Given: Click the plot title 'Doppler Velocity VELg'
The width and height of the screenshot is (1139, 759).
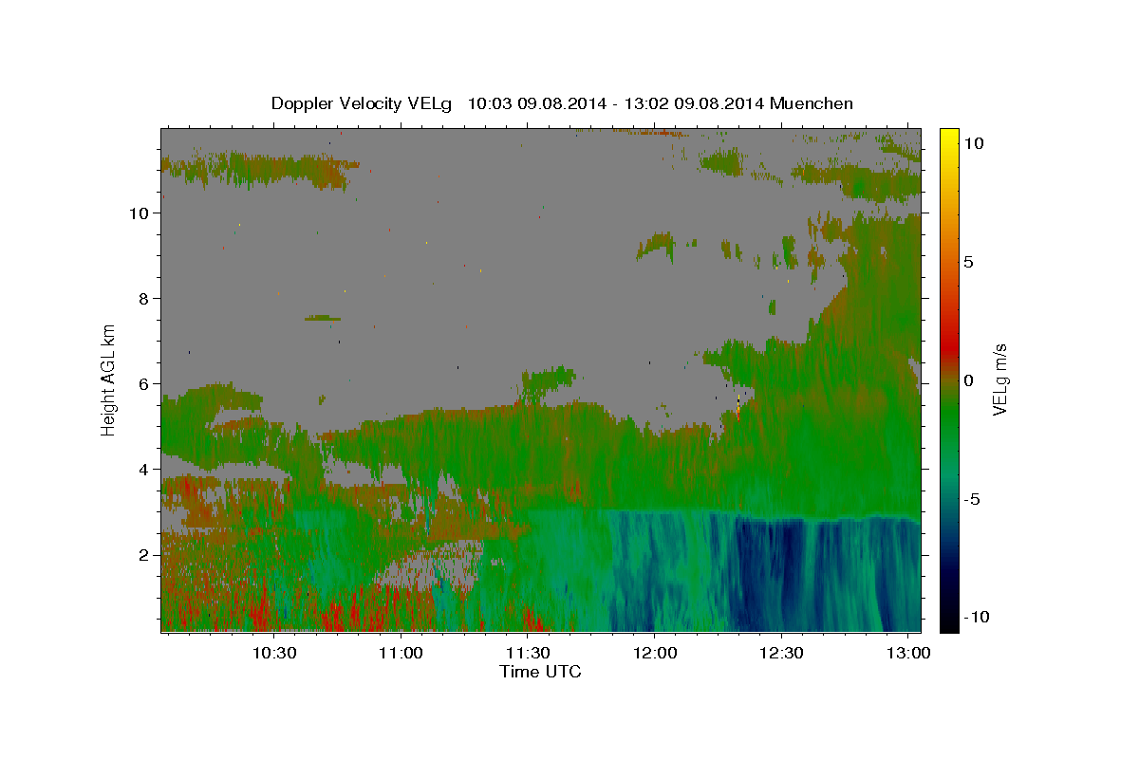Looking at the screenshot, I should point(363,103).
